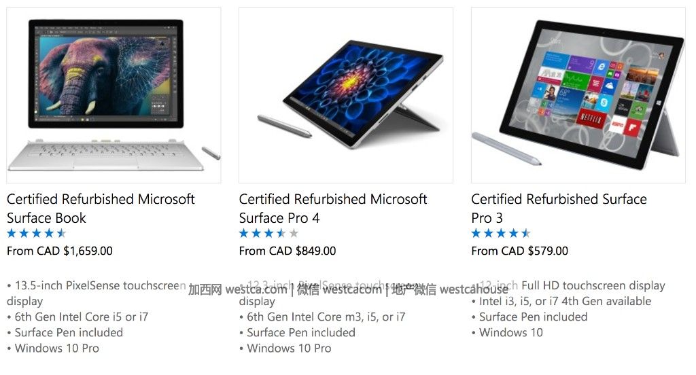Click Certified Refurbished Microsoft Surface Book title
This screenshot has height=375, width=696.
(x=101, y=208)
